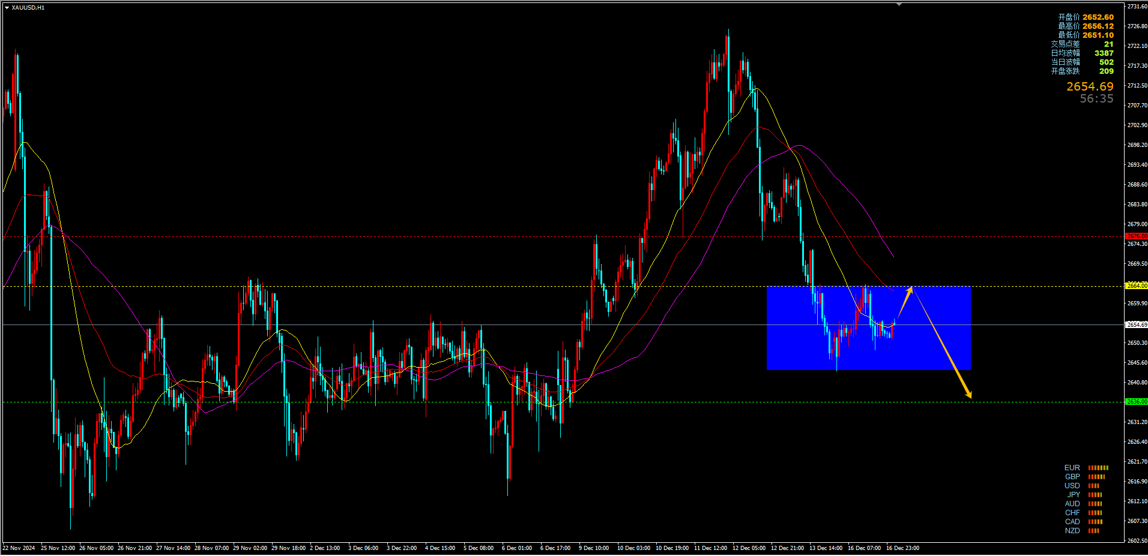This screenshot has height=556, width=1148.
Task: Click the 2688.60 price scale label
Action: click(1137, 185)
